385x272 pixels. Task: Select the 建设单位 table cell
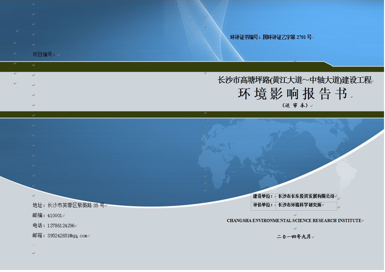pos(263,196)
